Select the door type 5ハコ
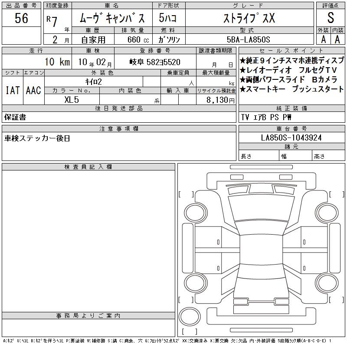347x347 pixels. click(x=167, y=18)
